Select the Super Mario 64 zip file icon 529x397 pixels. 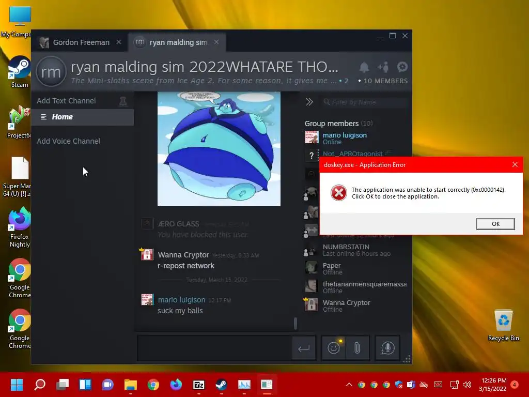19,177
